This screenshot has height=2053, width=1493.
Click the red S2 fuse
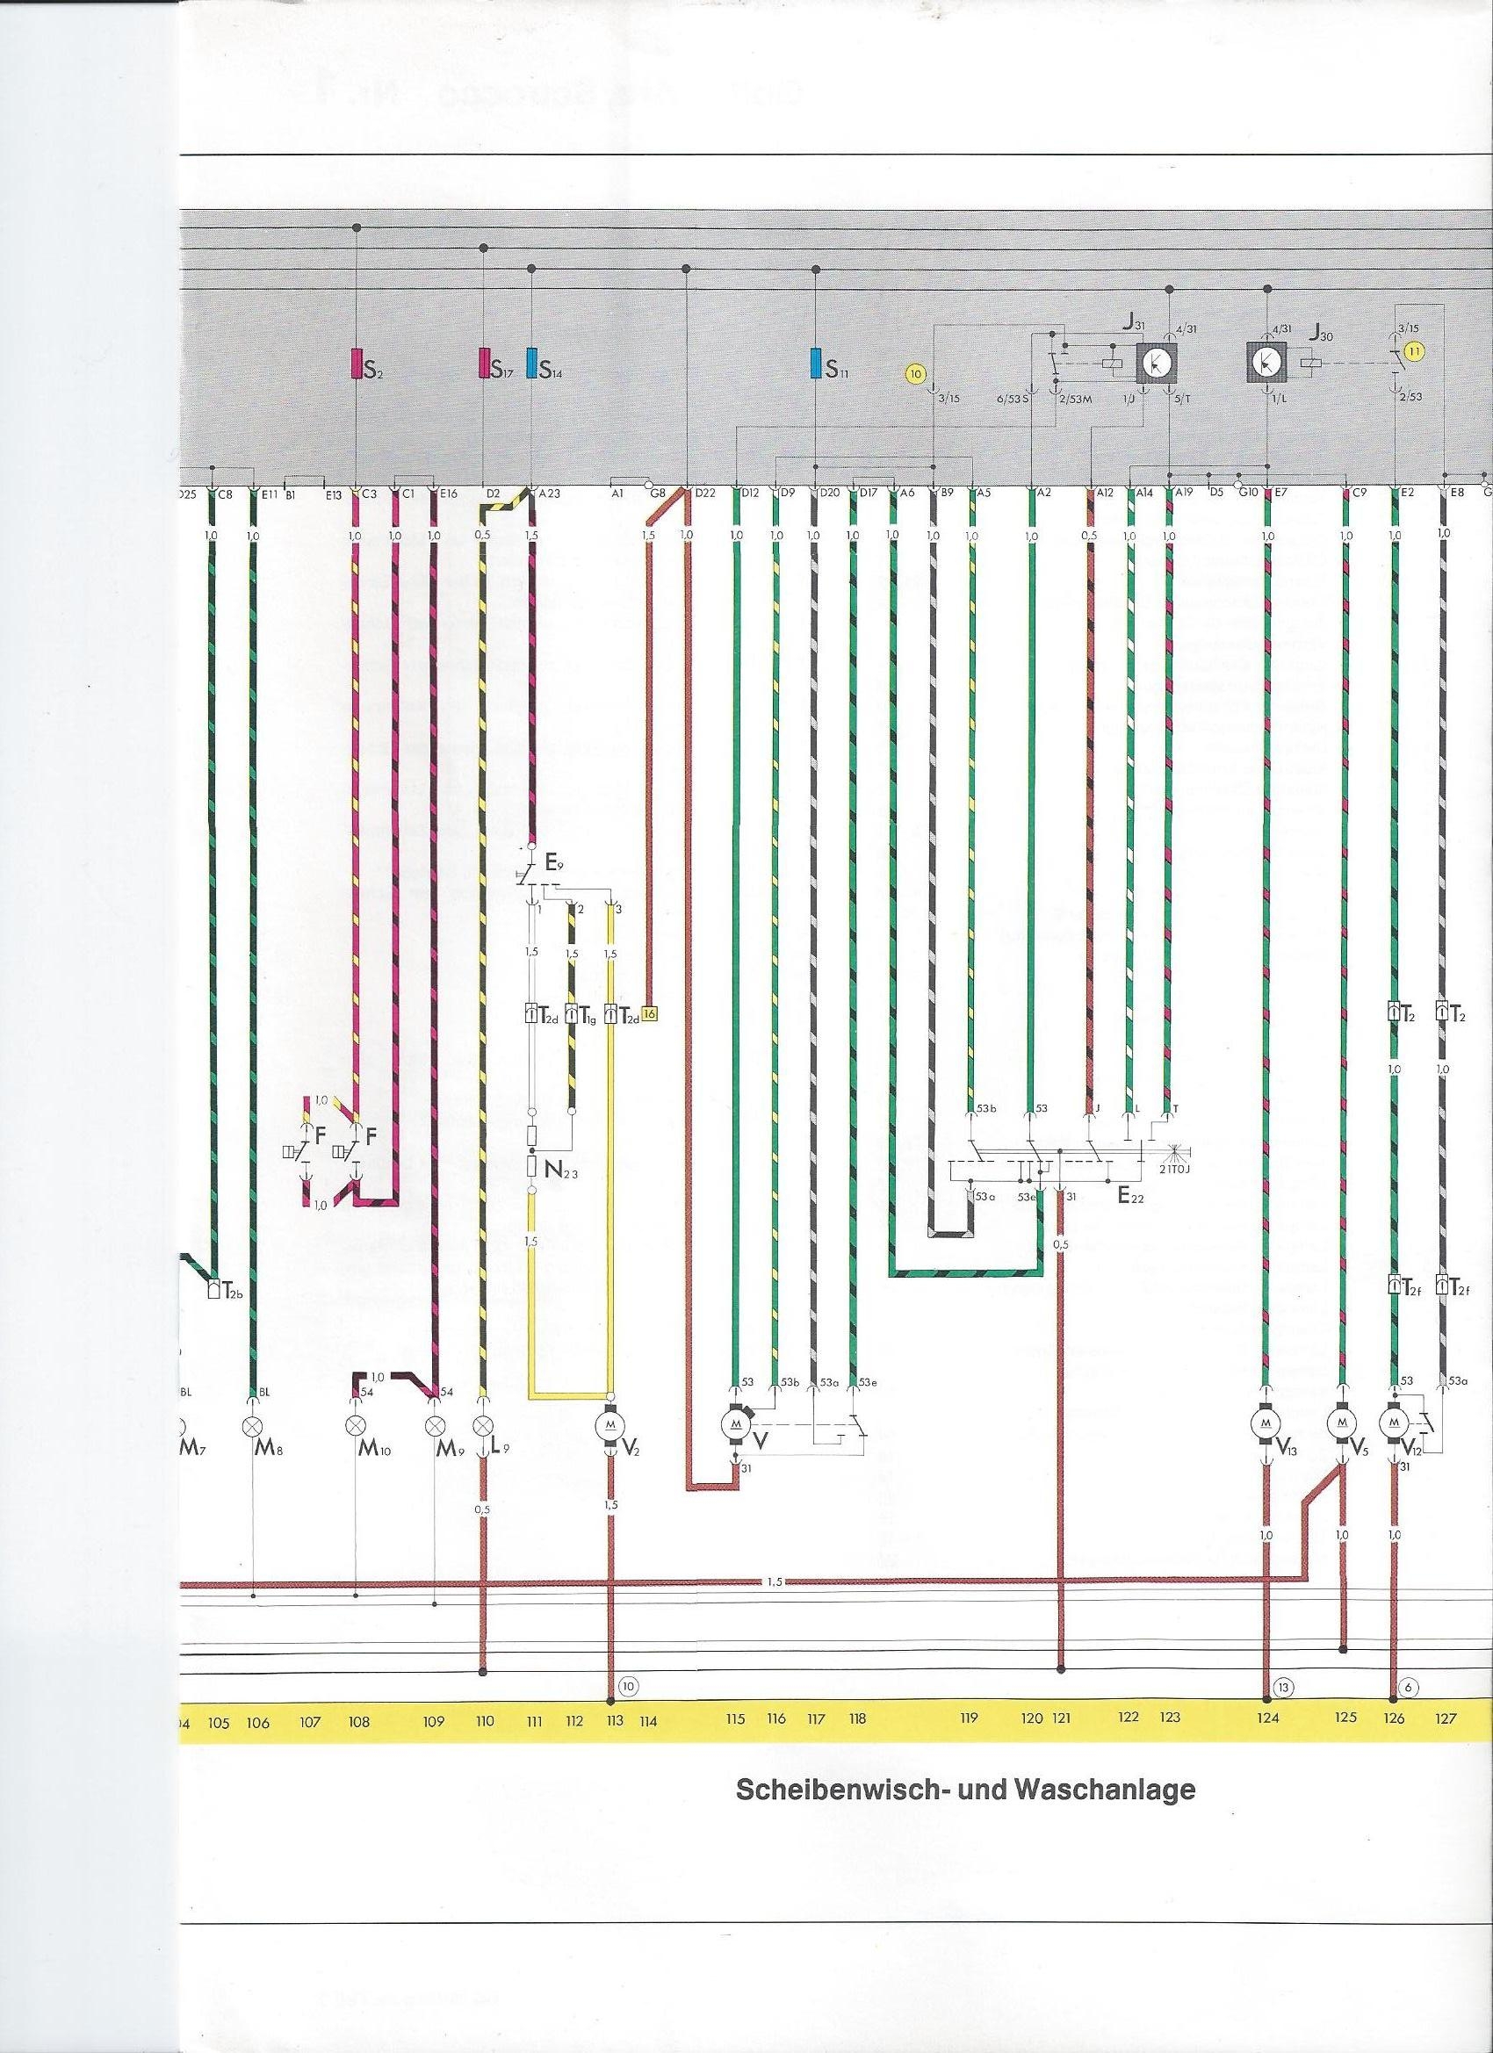[357, 364]
